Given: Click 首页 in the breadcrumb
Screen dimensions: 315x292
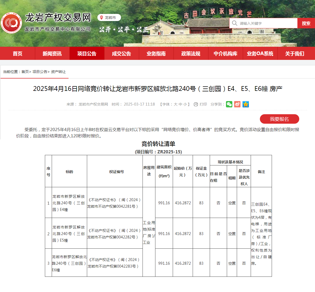Looking at the screenshot, I should 25,72.
